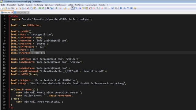Click the Folder as Workspace icon
The width and height of the screenshot is (196, 110).
point(94,8)
